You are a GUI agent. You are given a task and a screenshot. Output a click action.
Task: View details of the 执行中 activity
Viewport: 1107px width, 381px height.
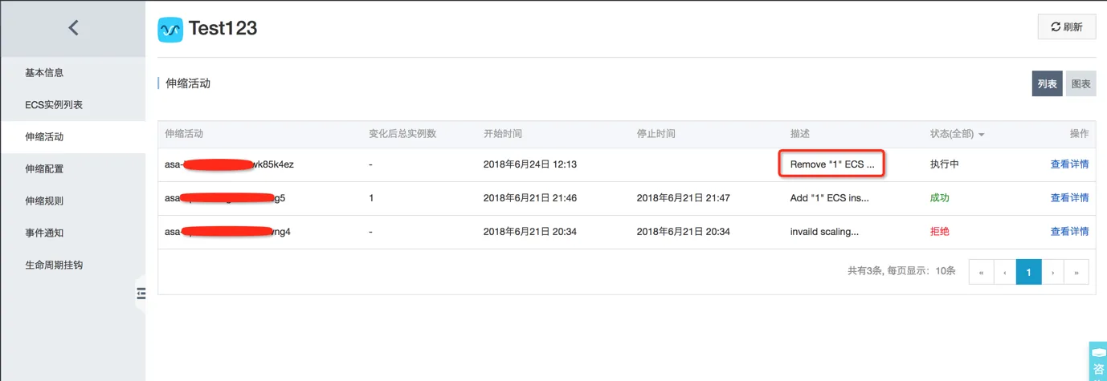pyautogui.click(x=1069, y=164)
